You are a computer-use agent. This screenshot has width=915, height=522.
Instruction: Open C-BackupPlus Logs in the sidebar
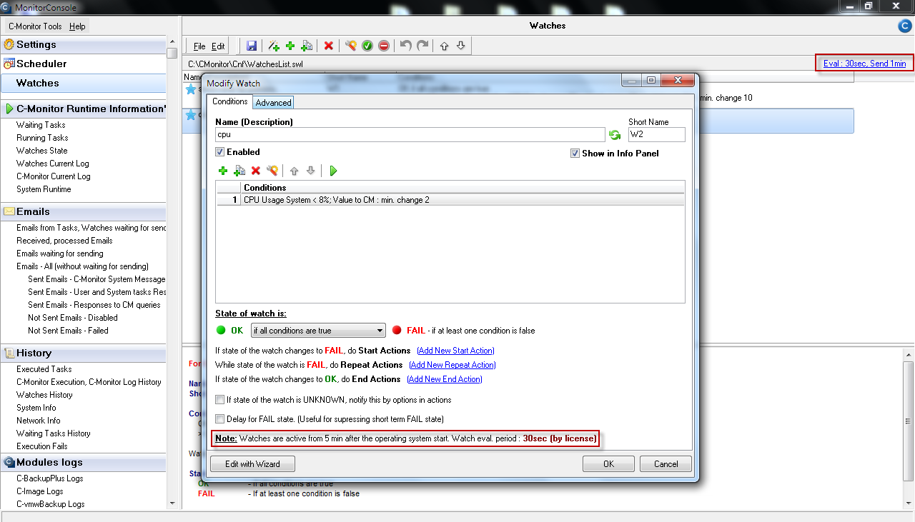coord(49,478)
